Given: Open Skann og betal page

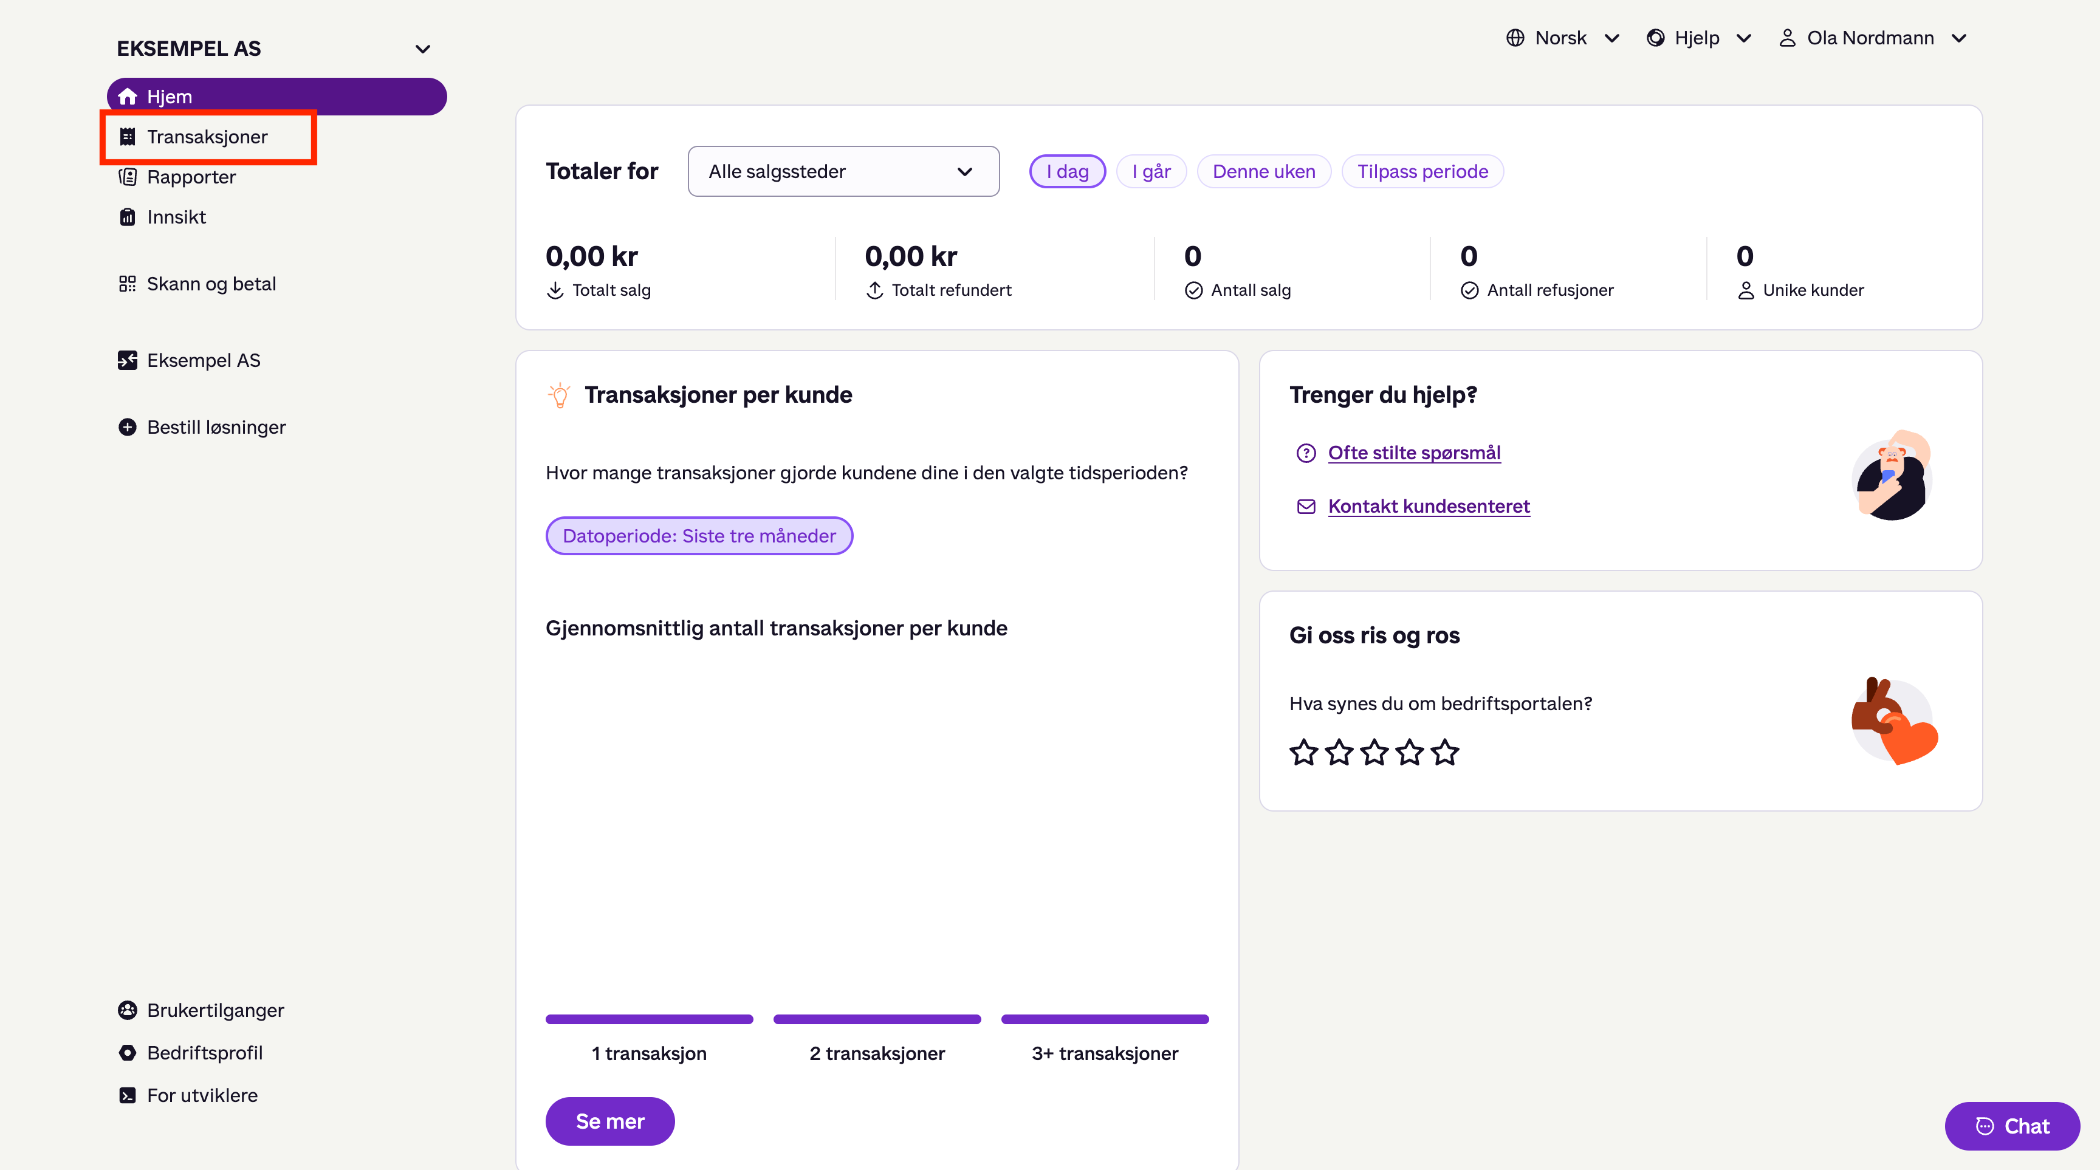Looking at the screenshot, I should pos(211,284).
